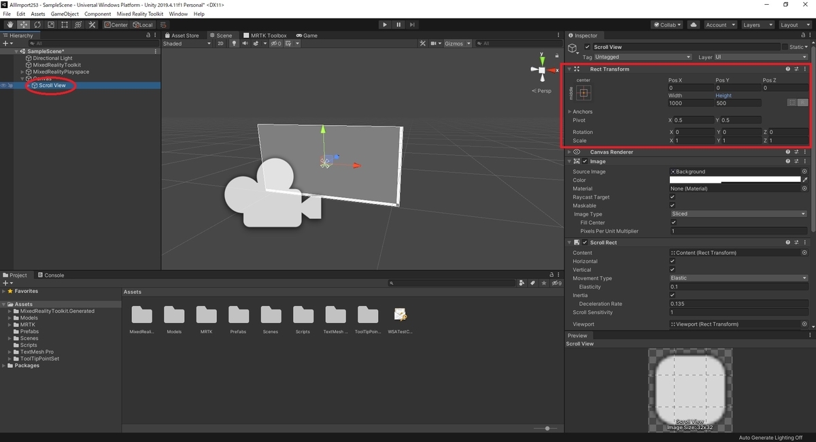This screenshot has height=442, width=816.
Task: Switch to the Console tab
Action: [51, 275]
